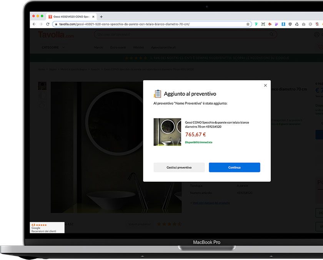Open the Agevolazioni fiscali menu item
This screenshot has height=260, width=323.
point(163,47)
